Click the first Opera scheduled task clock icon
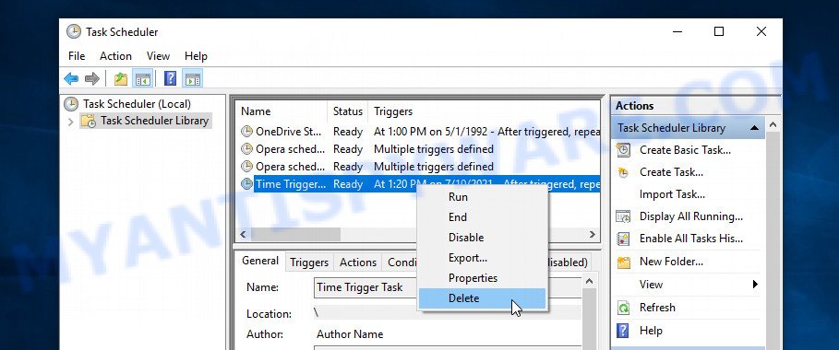This screenshot has width=839, height=350. (x=246, y=149)
